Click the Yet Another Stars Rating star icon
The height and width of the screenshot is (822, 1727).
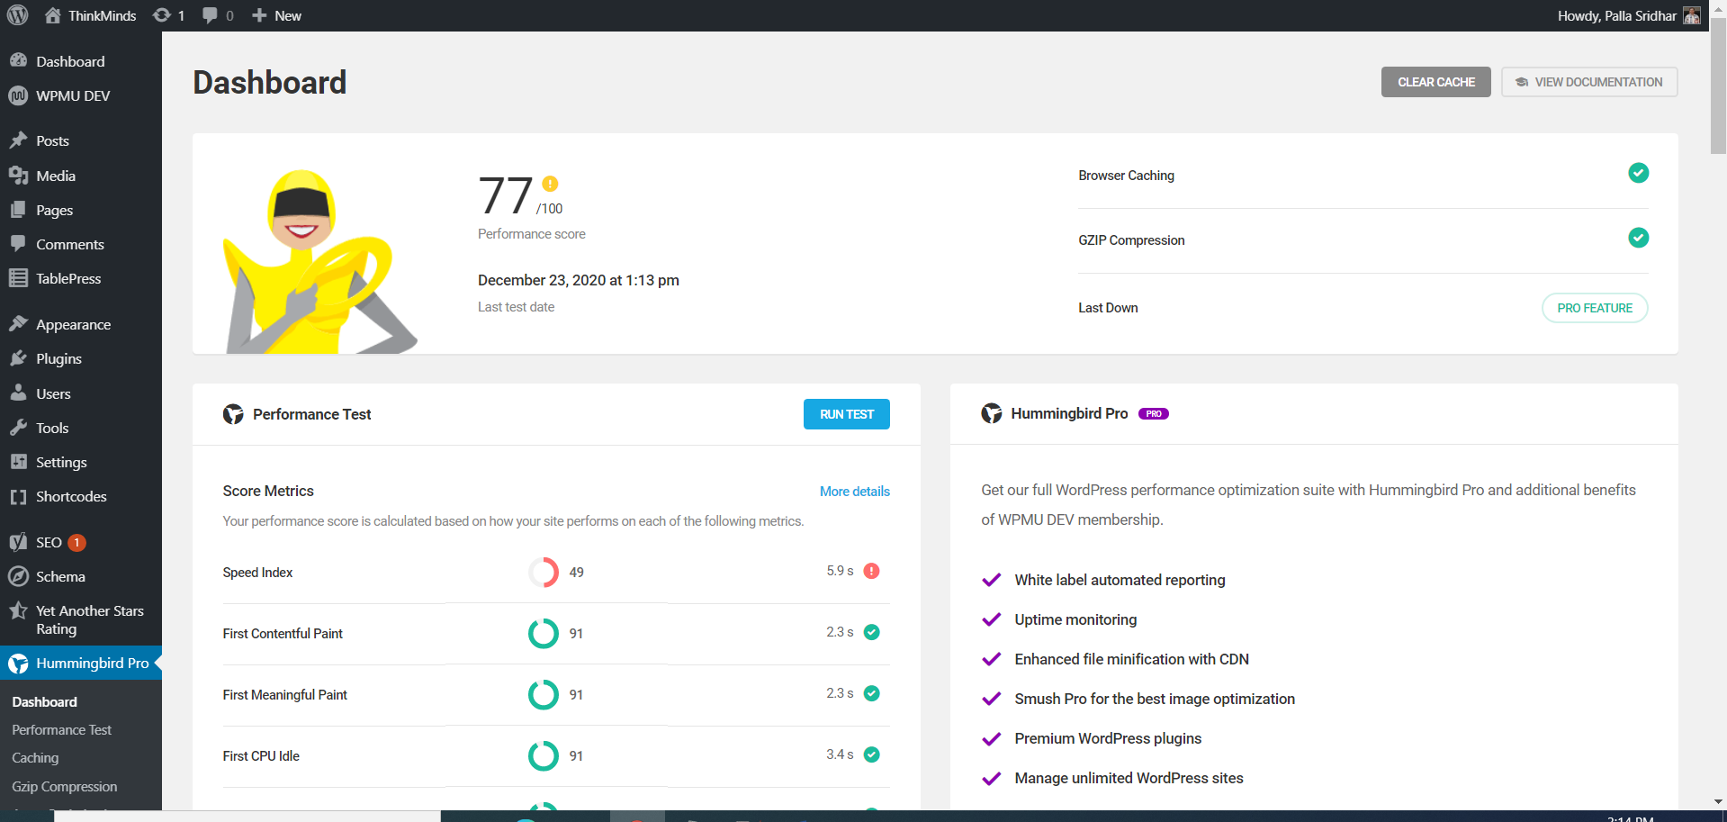18,610
